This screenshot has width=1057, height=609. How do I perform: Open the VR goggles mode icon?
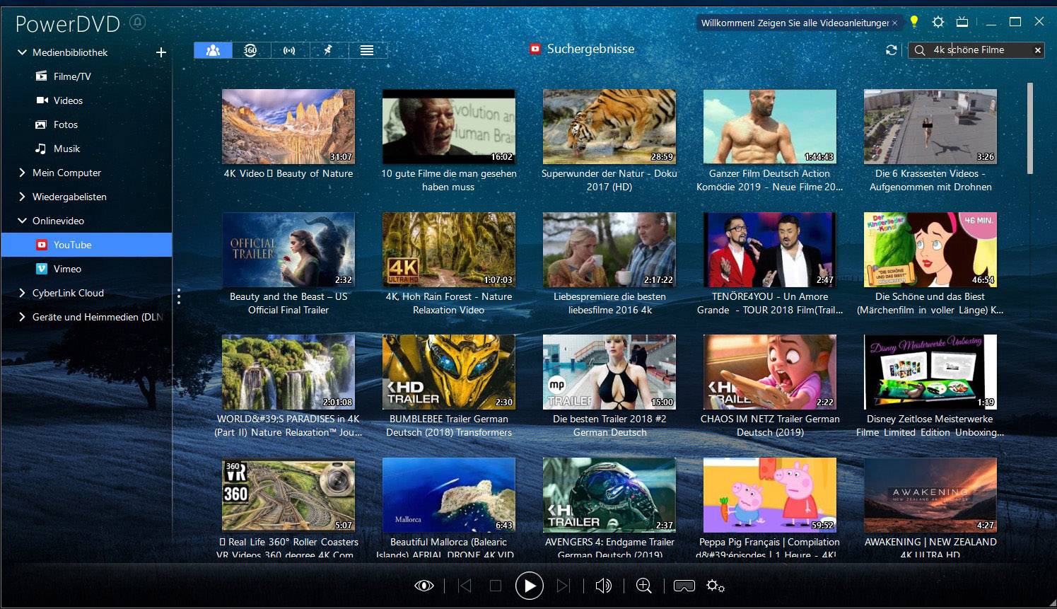684,586
